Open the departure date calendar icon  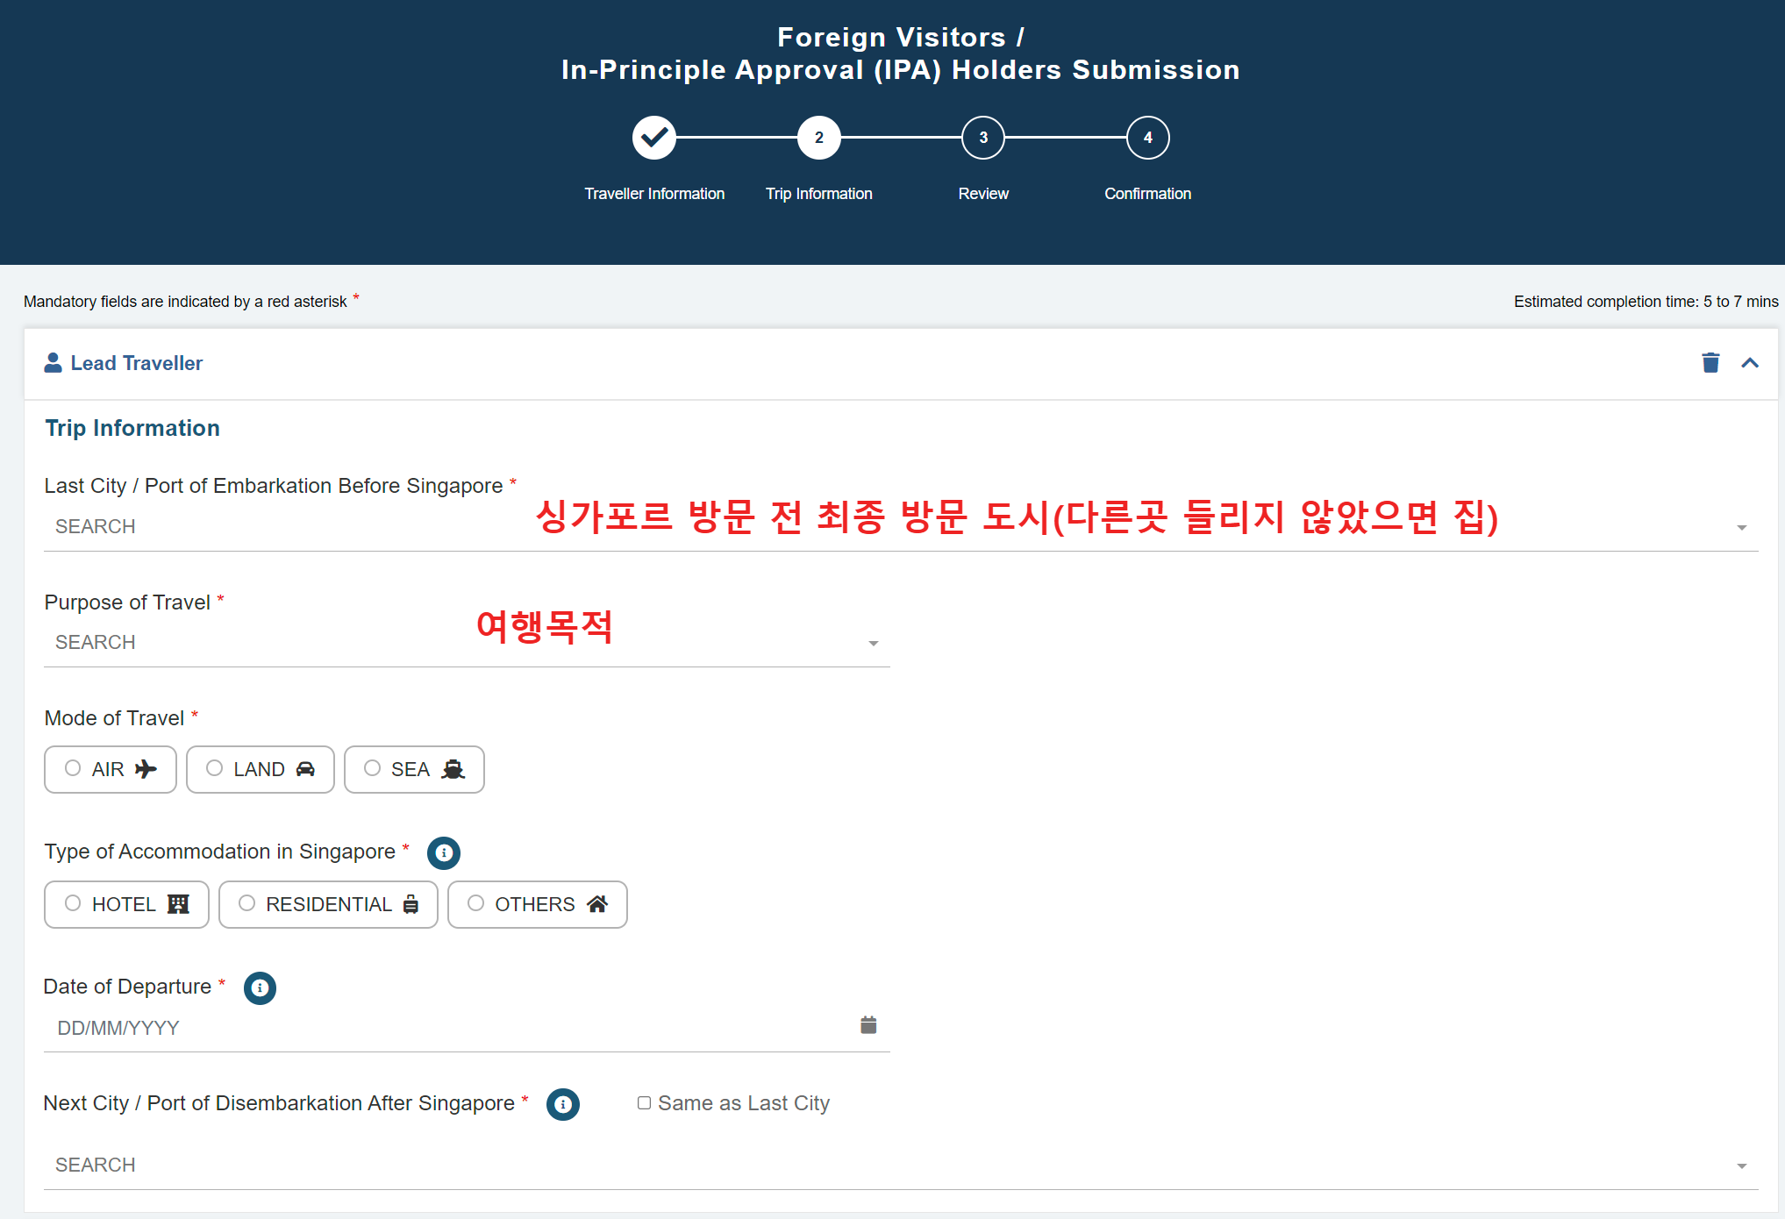click(868, 1025)
